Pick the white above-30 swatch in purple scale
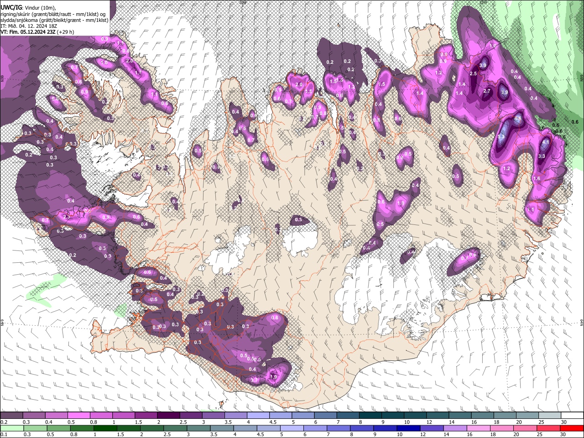 click(573, 416)
